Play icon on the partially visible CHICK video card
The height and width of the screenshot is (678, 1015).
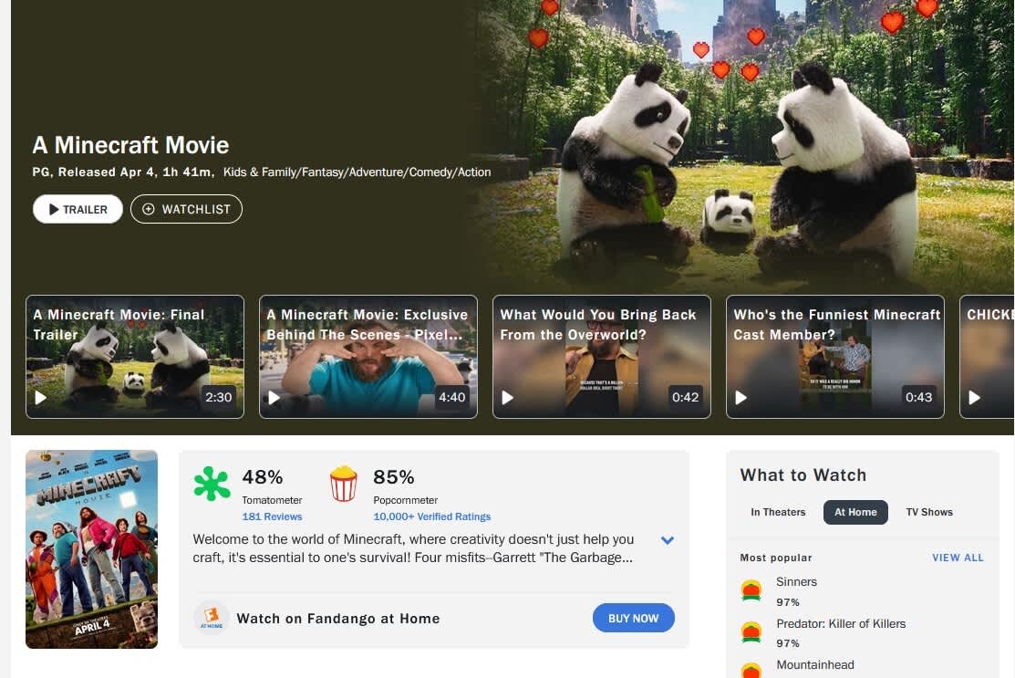pos(975,398)
